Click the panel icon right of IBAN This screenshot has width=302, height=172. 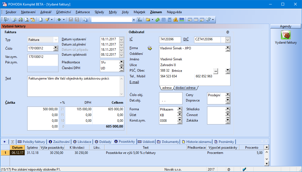click(x=190, y=19)
